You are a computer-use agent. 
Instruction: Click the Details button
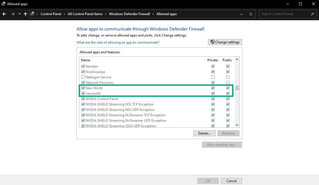(x=204, y=133)
